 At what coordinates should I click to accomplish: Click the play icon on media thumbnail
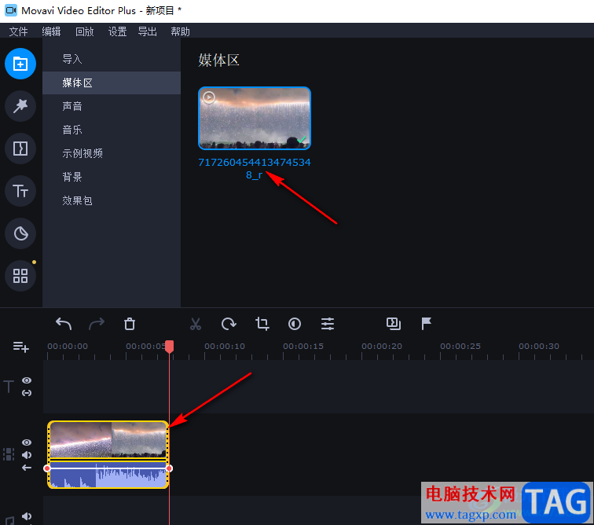[x=209, y=97]
